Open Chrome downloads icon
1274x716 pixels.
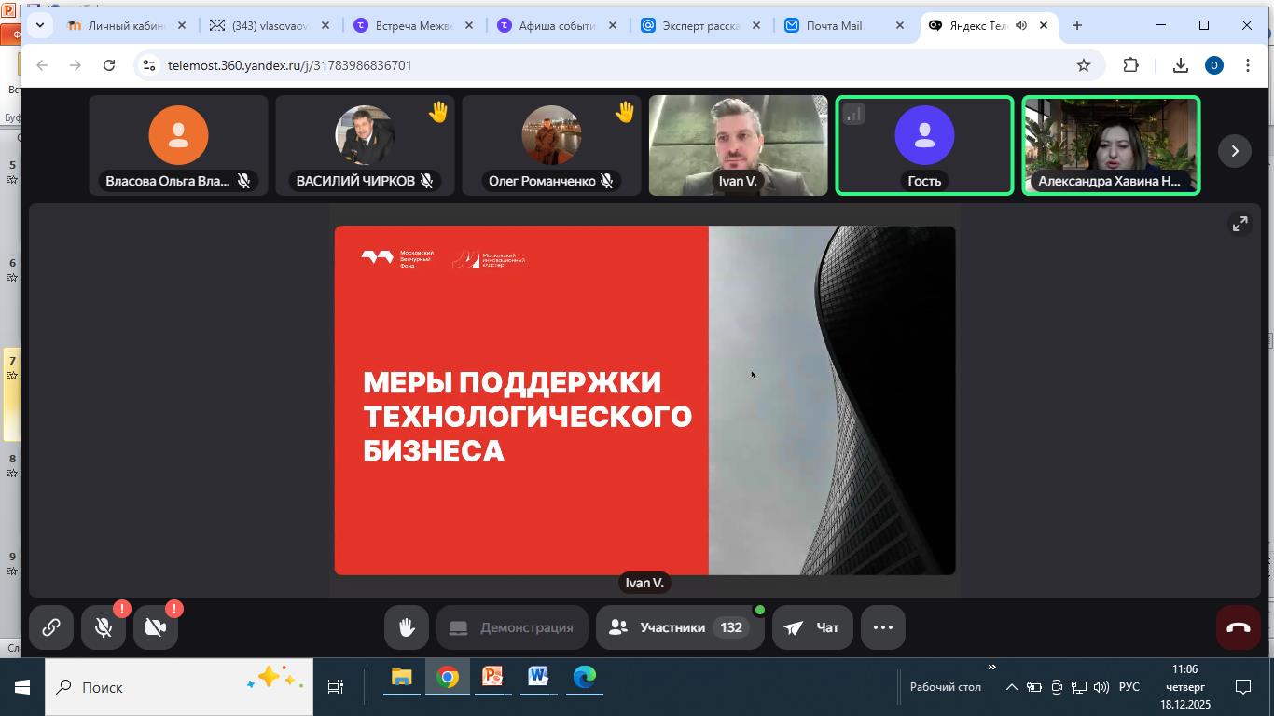(1180, 65)
